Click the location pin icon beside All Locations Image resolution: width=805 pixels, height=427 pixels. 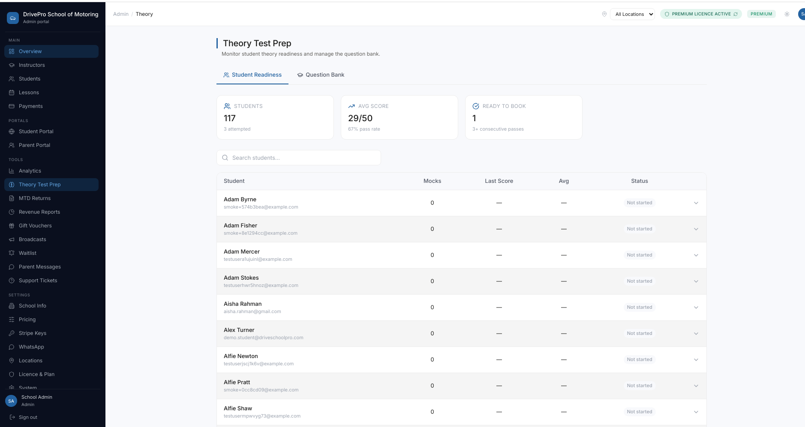(604, 14)
